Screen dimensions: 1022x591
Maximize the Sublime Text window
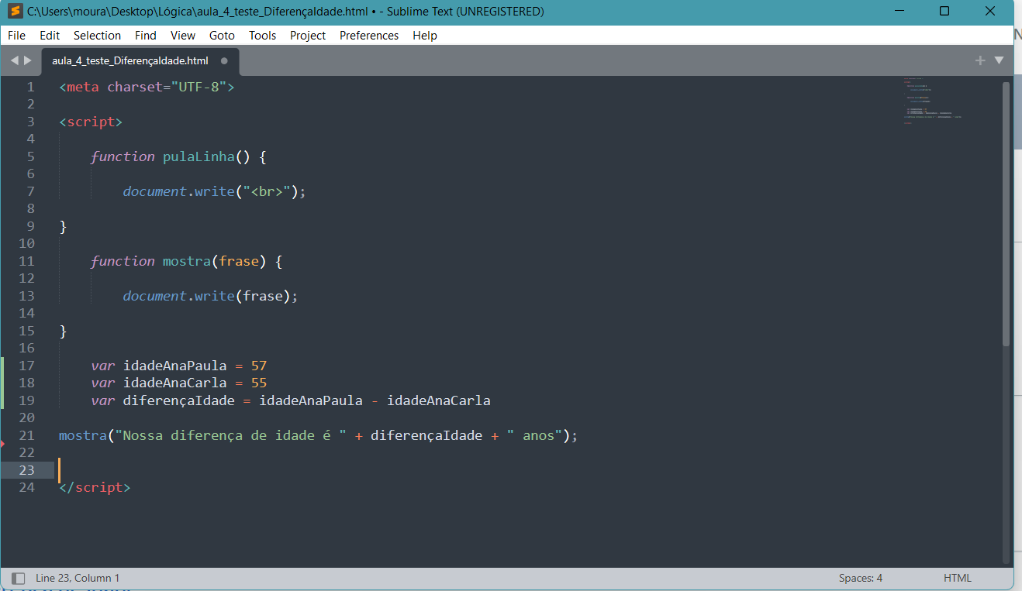[x=944, y=12]
